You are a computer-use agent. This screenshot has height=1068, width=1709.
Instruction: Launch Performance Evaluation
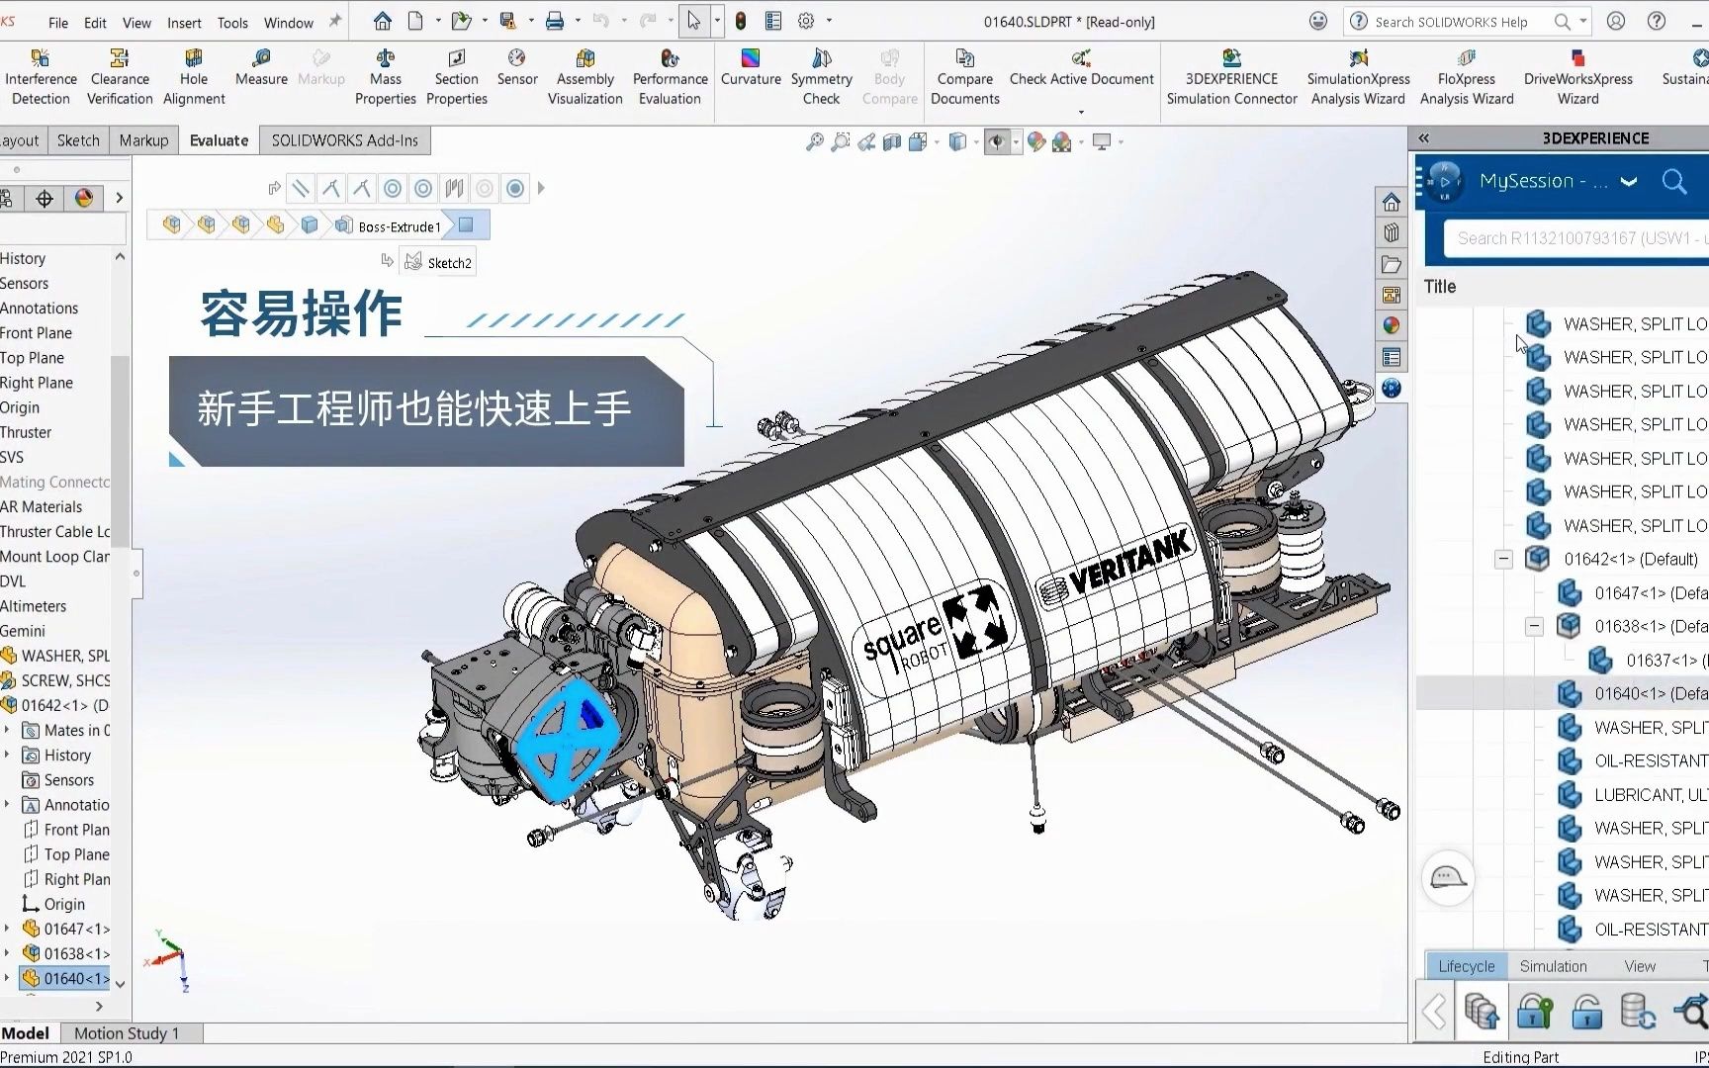[x=670, y=72]
